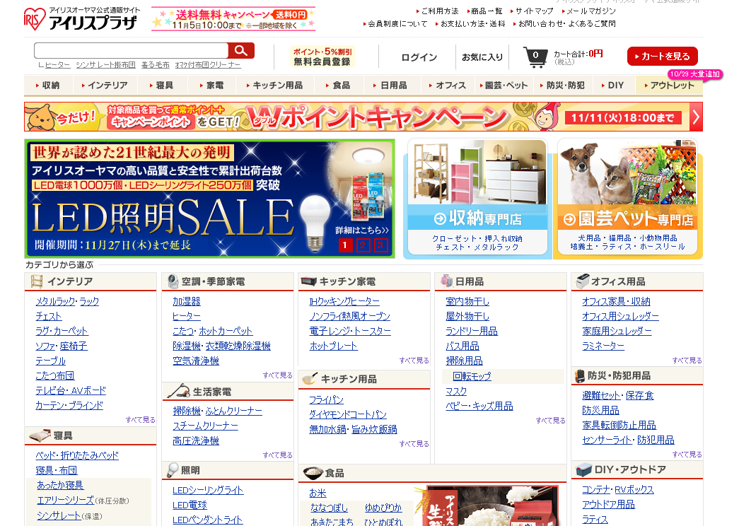739x526 pixels.
Task: Click the キッチン家電 category icon
Action: coord(309,281)
